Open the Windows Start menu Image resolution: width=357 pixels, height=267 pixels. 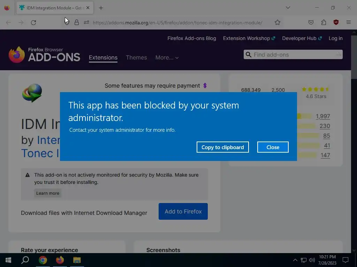[x=8, y=260]
